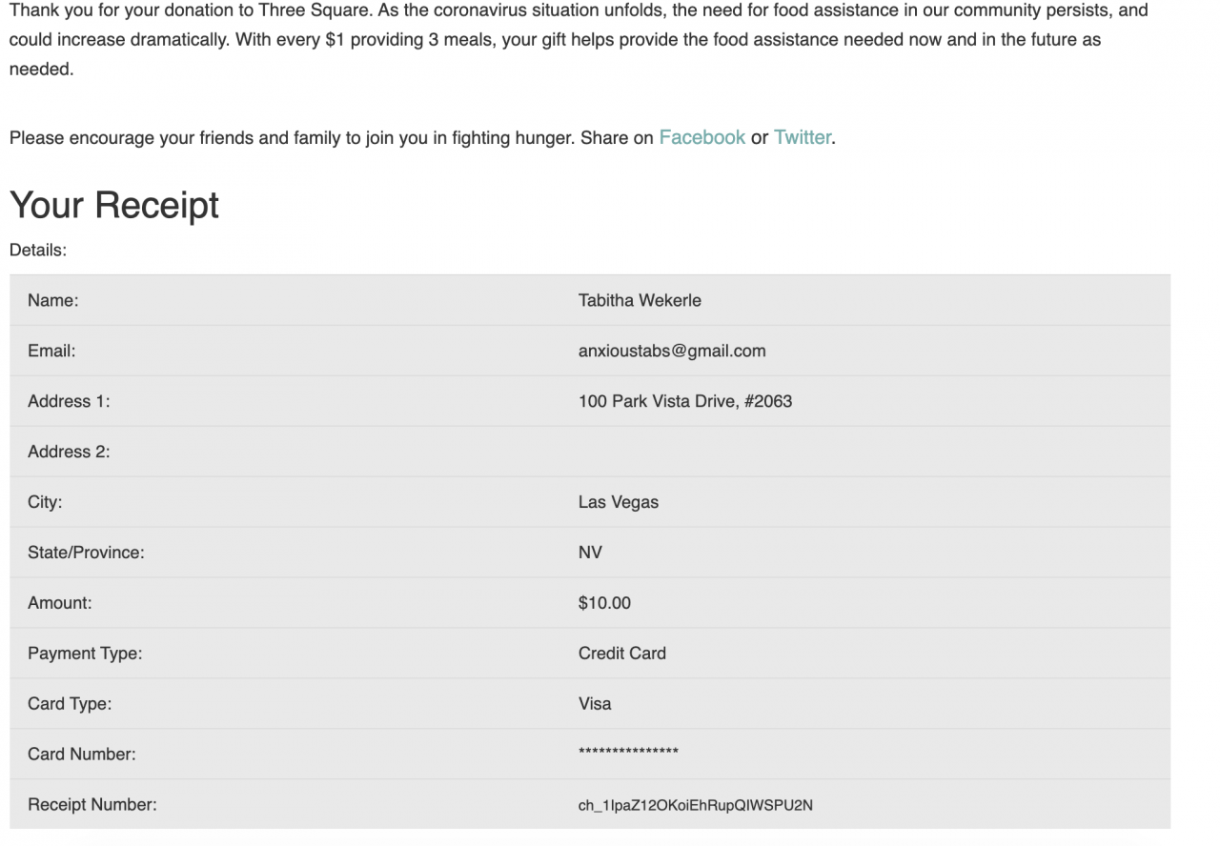This screenshot has height=846, width=1220.
Task: Click the $10.00 donation amount
Action: pos(604,603)
